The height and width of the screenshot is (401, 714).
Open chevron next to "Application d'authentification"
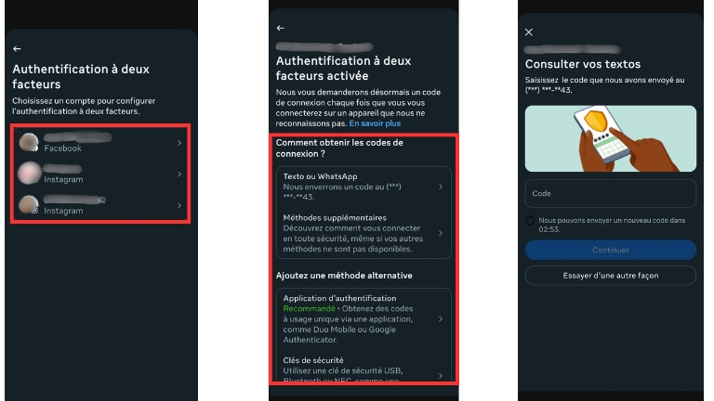(x=441, y=319)
